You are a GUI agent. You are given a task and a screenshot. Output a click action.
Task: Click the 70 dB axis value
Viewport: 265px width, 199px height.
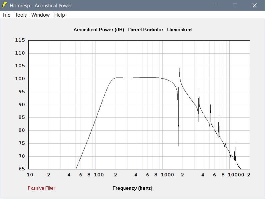[22, 156]
